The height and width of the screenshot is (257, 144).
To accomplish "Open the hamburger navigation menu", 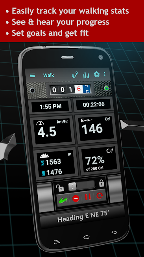I will pyautogui.click(x=32, y=76).
